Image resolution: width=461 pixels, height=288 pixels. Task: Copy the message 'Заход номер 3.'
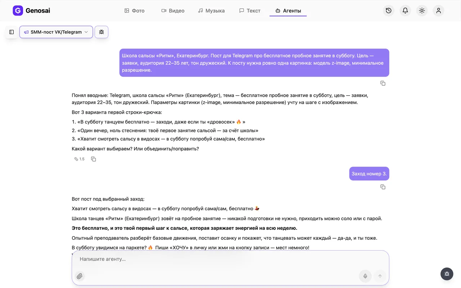pyautogui.click(x=383, y=187)
